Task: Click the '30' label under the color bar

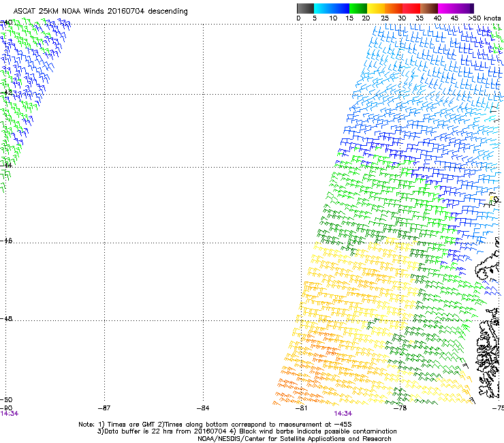Action: click(402, 18)
